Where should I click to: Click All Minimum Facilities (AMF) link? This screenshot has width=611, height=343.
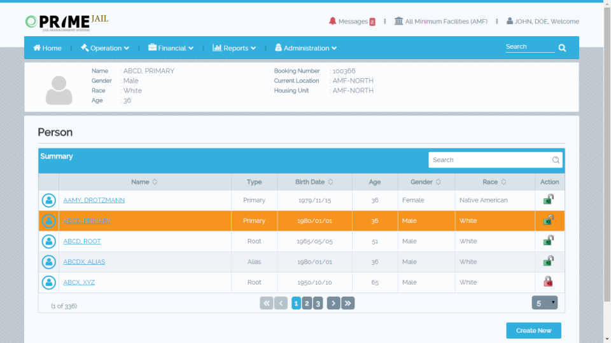[x=446, y=22]
